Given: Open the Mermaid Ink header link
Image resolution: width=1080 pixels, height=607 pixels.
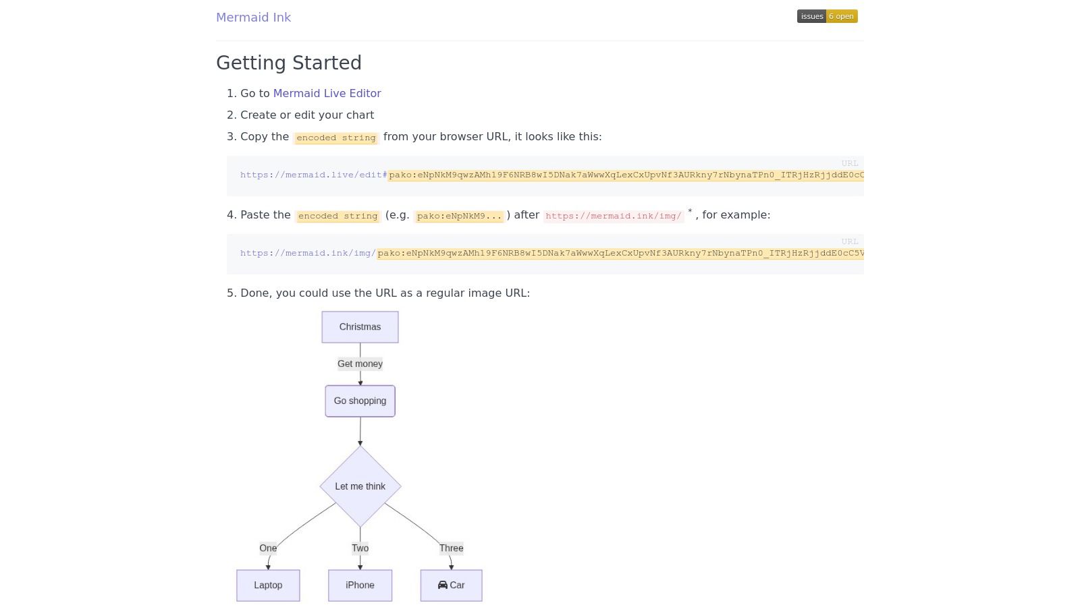Looking at the screenshot, I should [x=253, y=18].
